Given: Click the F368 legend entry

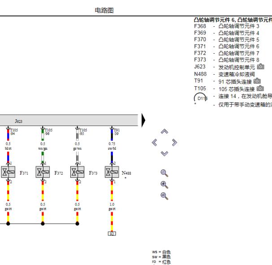Looking at the screenshot, I should click(x=227, y=26).
